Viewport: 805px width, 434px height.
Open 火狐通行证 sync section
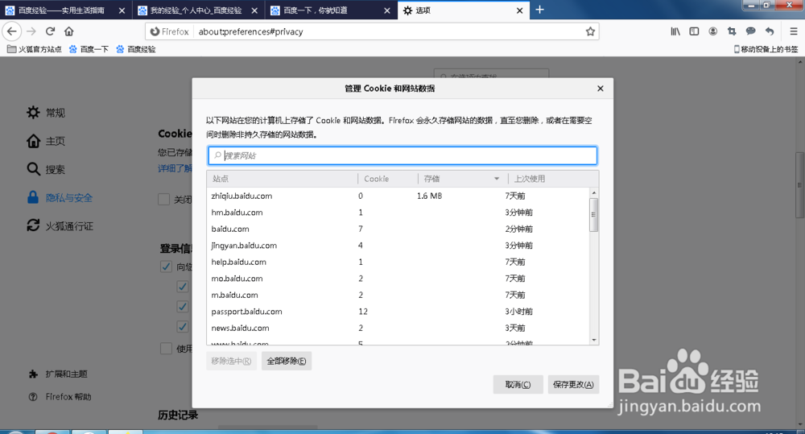(x=60, y=226)
